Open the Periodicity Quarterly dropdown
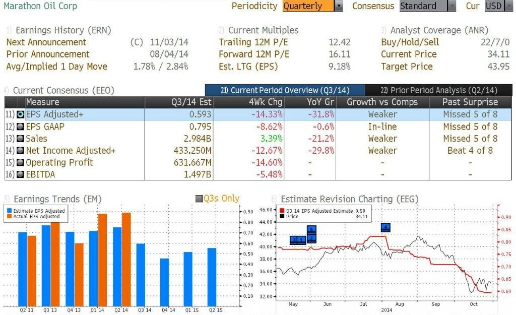Image resolution: width=516 pixels, height=315 pixels. point(312,6)
